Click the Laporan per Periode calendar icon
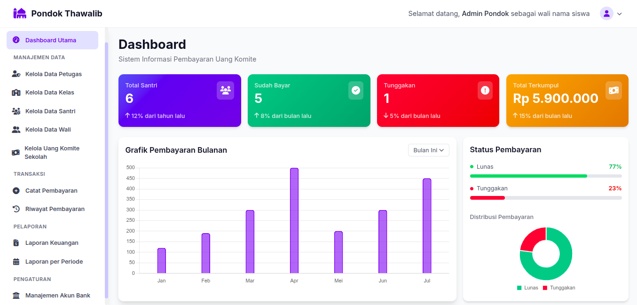This screenshot has height=305, width=637. point(16,262)
